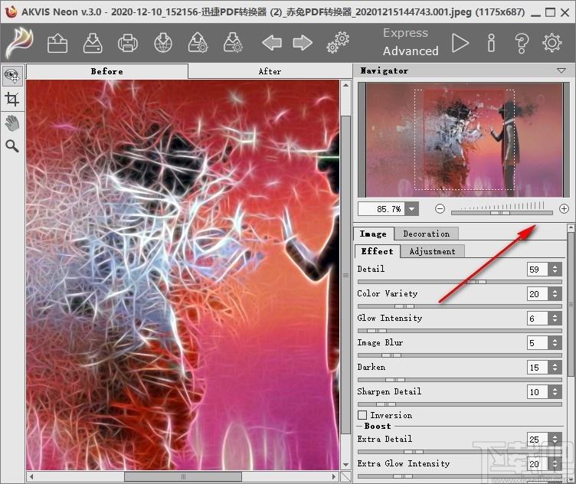Viewport: 576px width, 484px height.
Task: Select the Quick Preview eye tool
Action: [x=12, y=75]
